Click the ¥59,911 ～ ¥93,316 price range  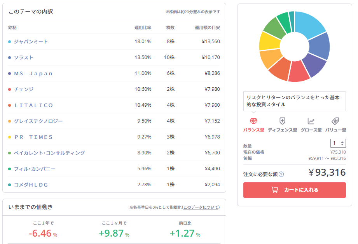coord(327,158)
